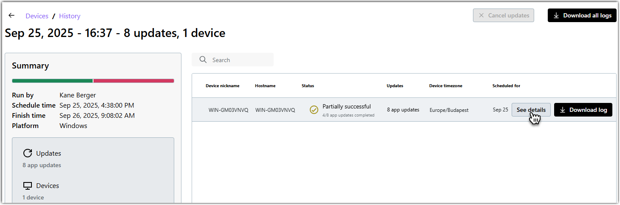Click the Status column header
Viewport: 620px width, 205px height.
[308, 86]
